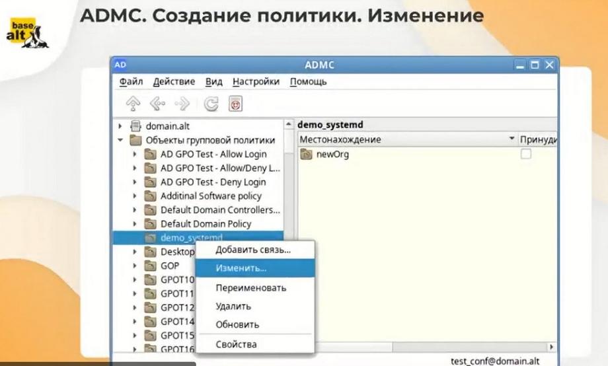Open the Действие menu
The height and width of the screenshot is (366, 608).
(x=174, y=82)
